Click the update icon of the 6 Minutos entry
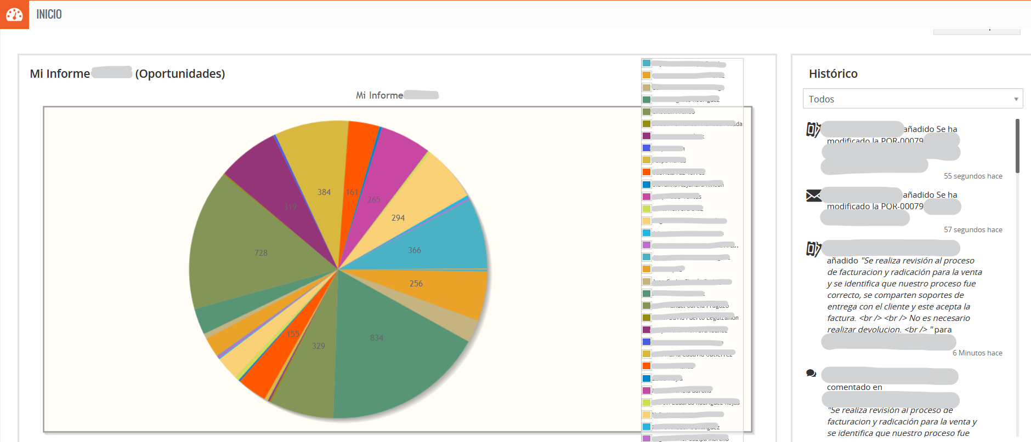 [813, 249]
